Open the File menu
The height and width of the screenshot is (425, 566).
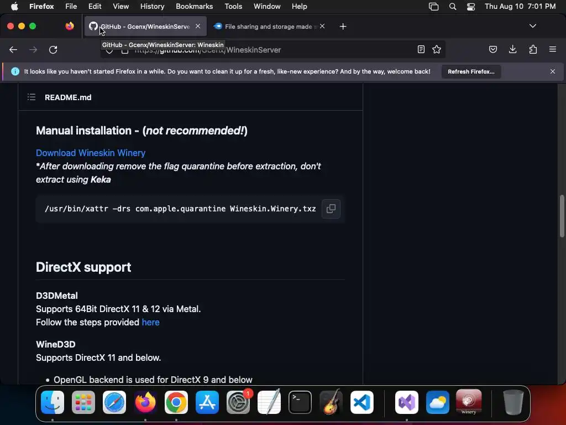pos(71,6)
